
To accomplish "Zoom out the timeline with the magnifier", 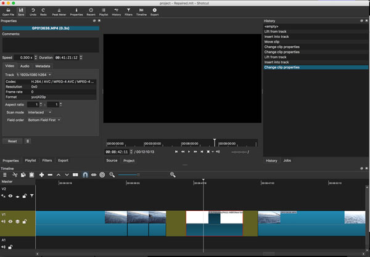I will coord(112,174).
